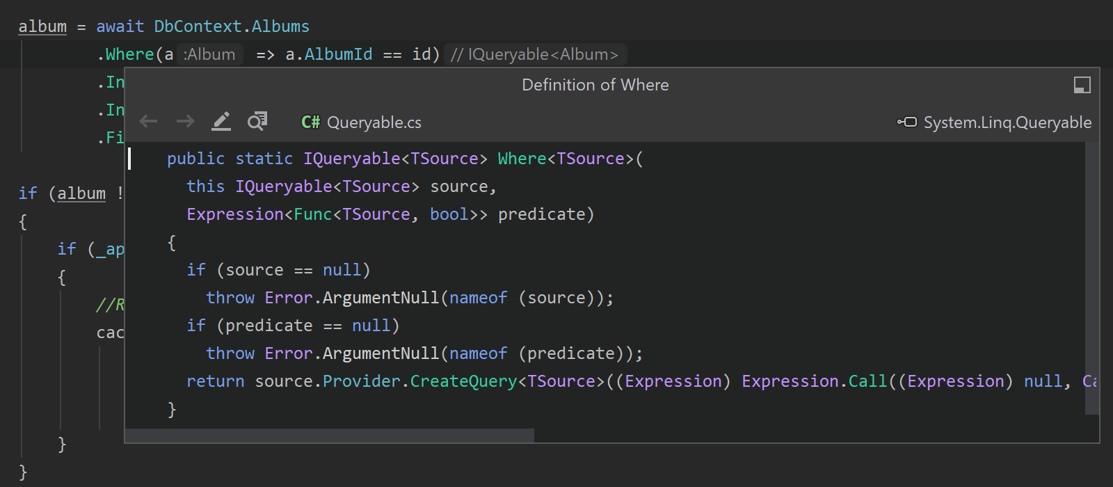Click the '// IQueryable<Album>' inlay hint

534,54
